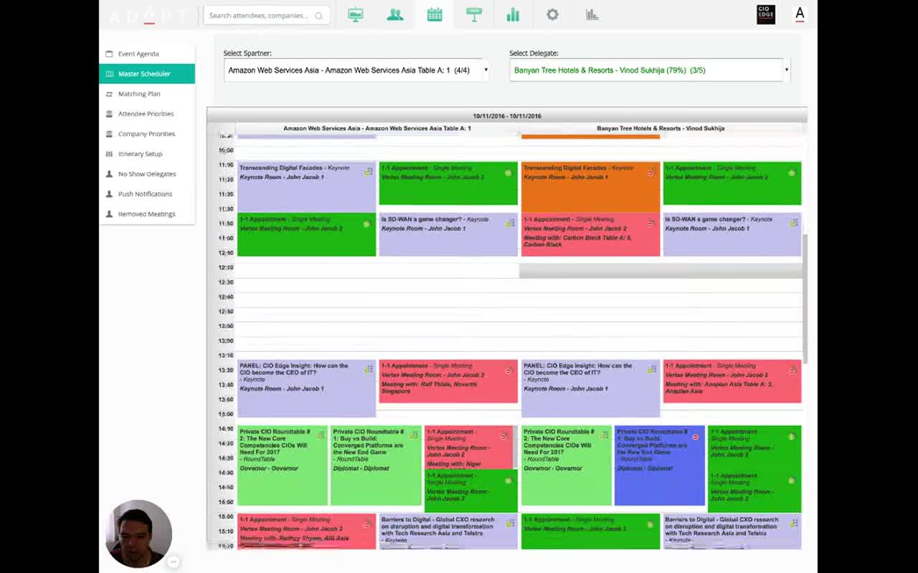The image size is (918, 573).
Task: Click the small options button on webcam bubble
Action: [x=173, y=562]
